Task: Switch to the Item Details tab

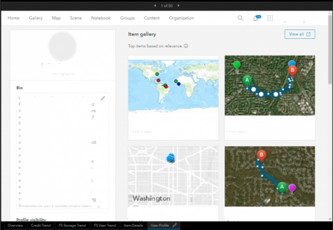Action: click(133, 226)
